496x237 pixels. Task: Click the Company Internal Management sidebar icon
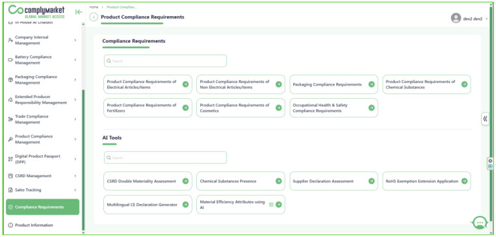tap(10, 40)
